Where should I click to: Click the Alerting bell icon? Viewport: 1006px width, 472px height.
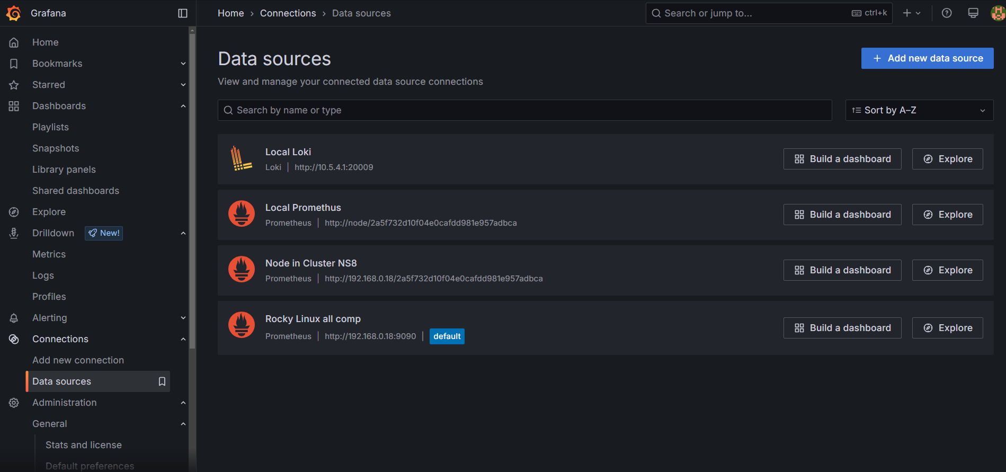[x=14, y=318]
